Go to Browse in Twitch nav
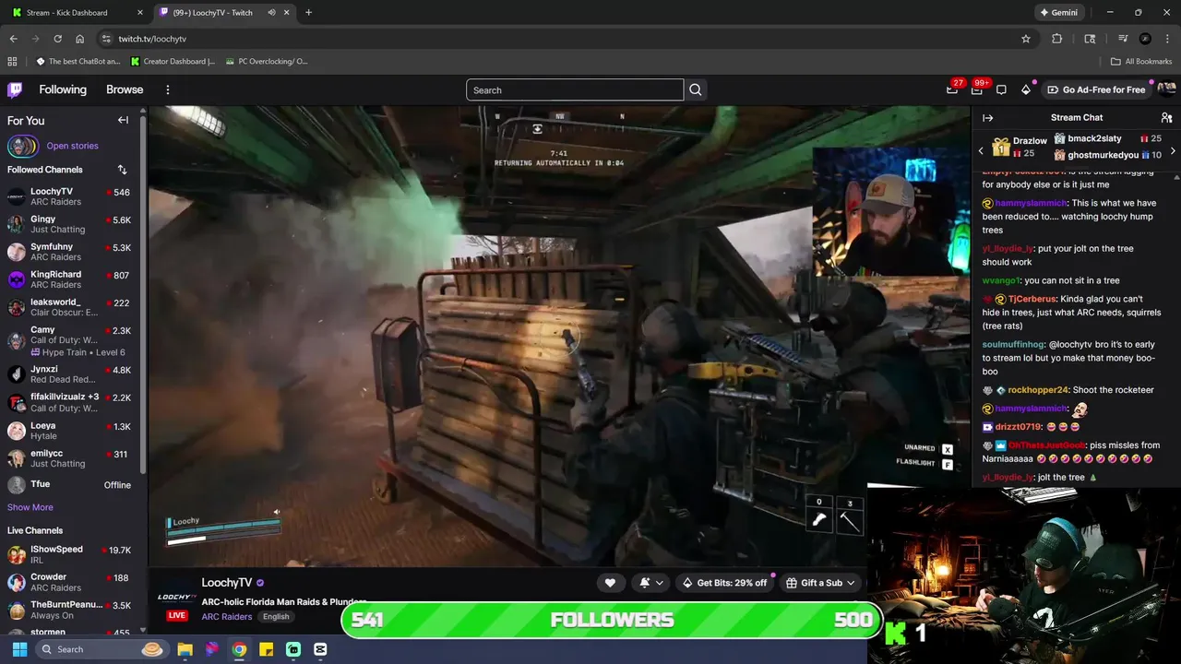 [125, 89]
